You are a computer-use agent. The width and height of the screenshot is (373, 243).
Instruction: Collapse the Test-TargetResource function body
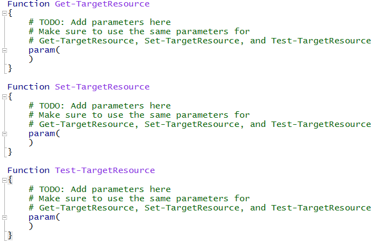pos(4,180)
